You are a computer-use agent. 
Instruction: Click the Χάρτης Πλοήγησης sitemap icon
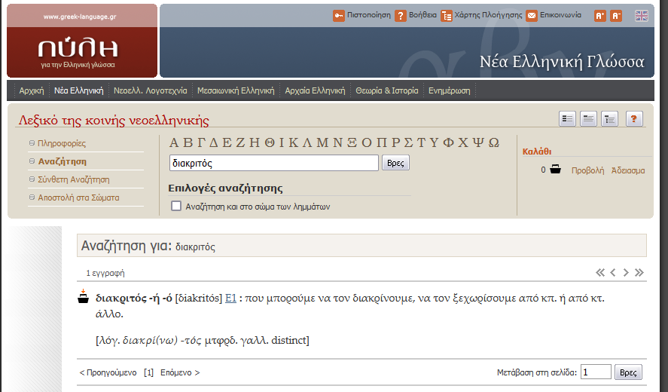pyautogui.click(x=447, y=16)
